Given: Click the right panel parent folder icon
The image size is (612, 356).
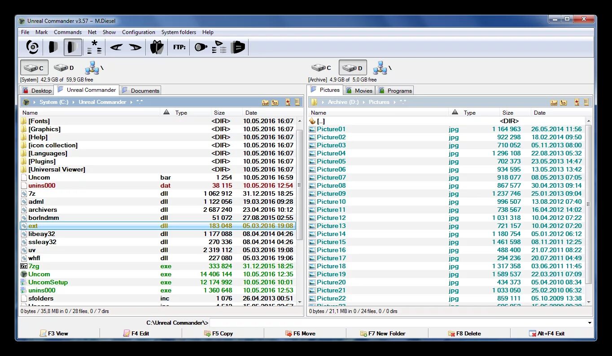Looking at the screenshot, I should click(x=563, y=102).
